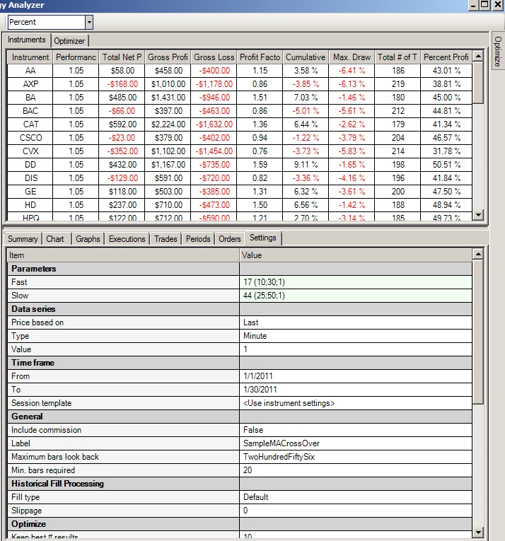Open the Percent display unit dropdown
The image size is (505, 541).
pos(89,22)
